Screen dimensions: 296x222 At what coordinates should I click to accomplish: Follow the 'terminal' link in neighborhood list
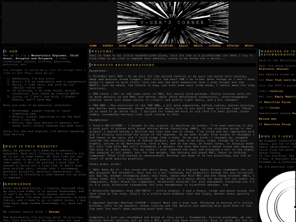coord(276,91)
